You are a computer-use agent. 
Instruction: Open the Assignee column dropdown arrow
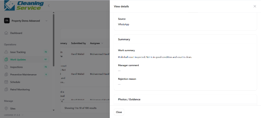tap(102, 43)
